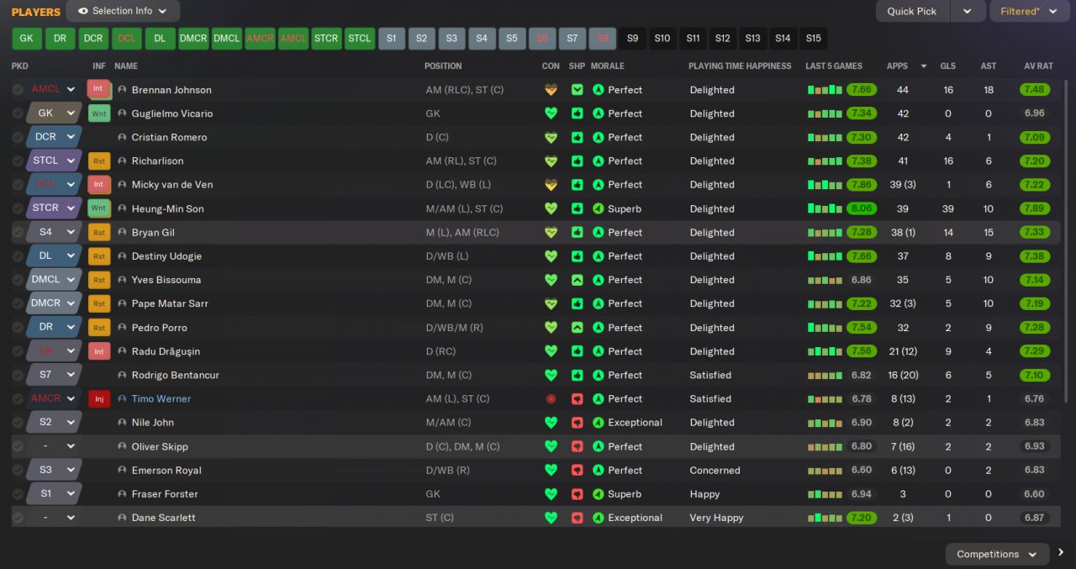This screenshot has width=1076, height=569.
Task: Open Timo Werner's player profile
Action: (x=161, y=399)
